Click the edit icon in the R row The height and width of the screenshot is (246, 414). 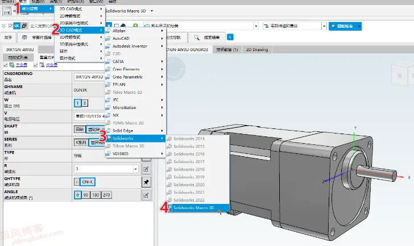click(146, 169)
